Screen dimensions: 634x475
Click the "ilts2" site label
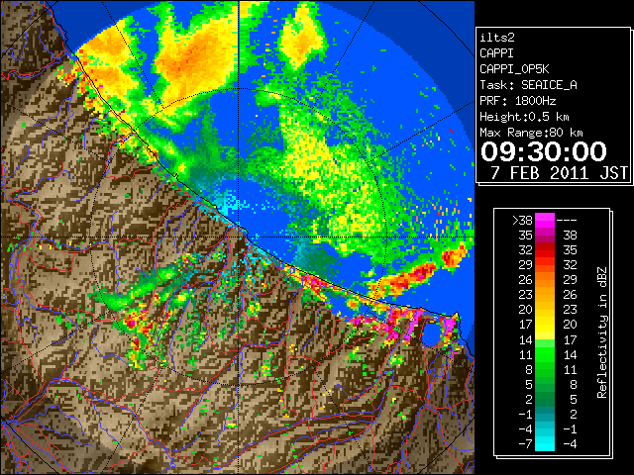point(497,38)
